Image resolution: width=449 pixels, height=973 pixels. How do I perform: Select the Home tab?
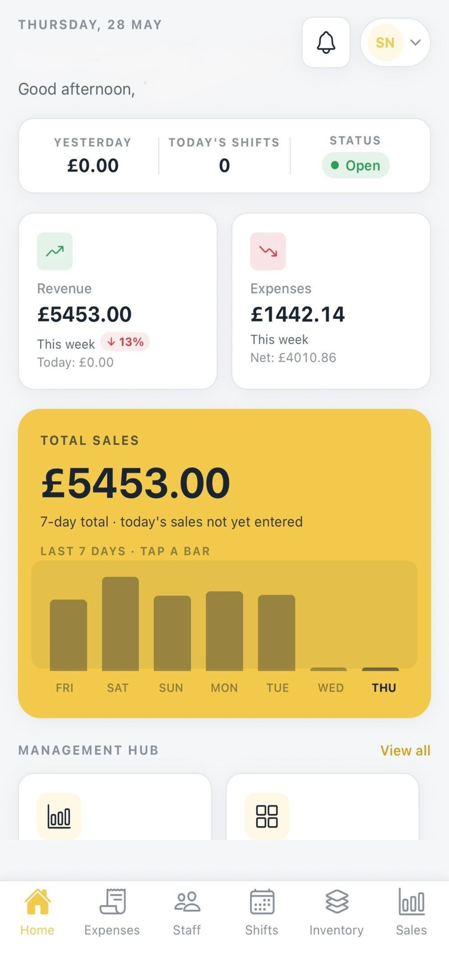click(37, 912)
